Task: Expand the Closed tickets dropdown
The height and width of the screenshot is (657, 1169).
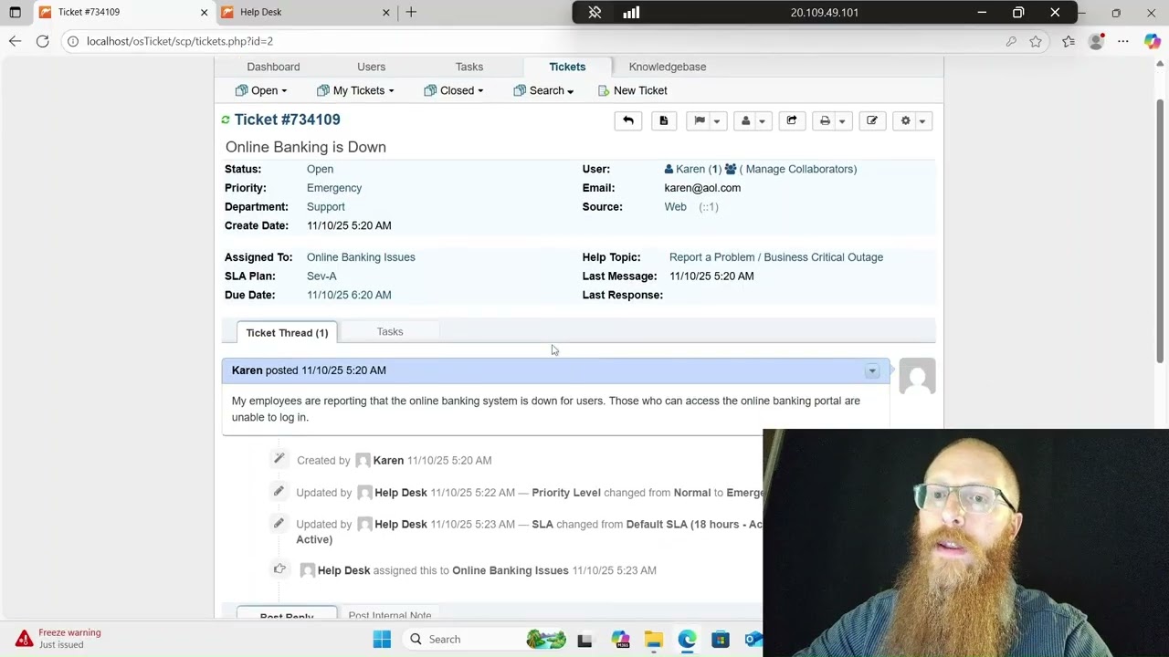Action: (454, 90)
